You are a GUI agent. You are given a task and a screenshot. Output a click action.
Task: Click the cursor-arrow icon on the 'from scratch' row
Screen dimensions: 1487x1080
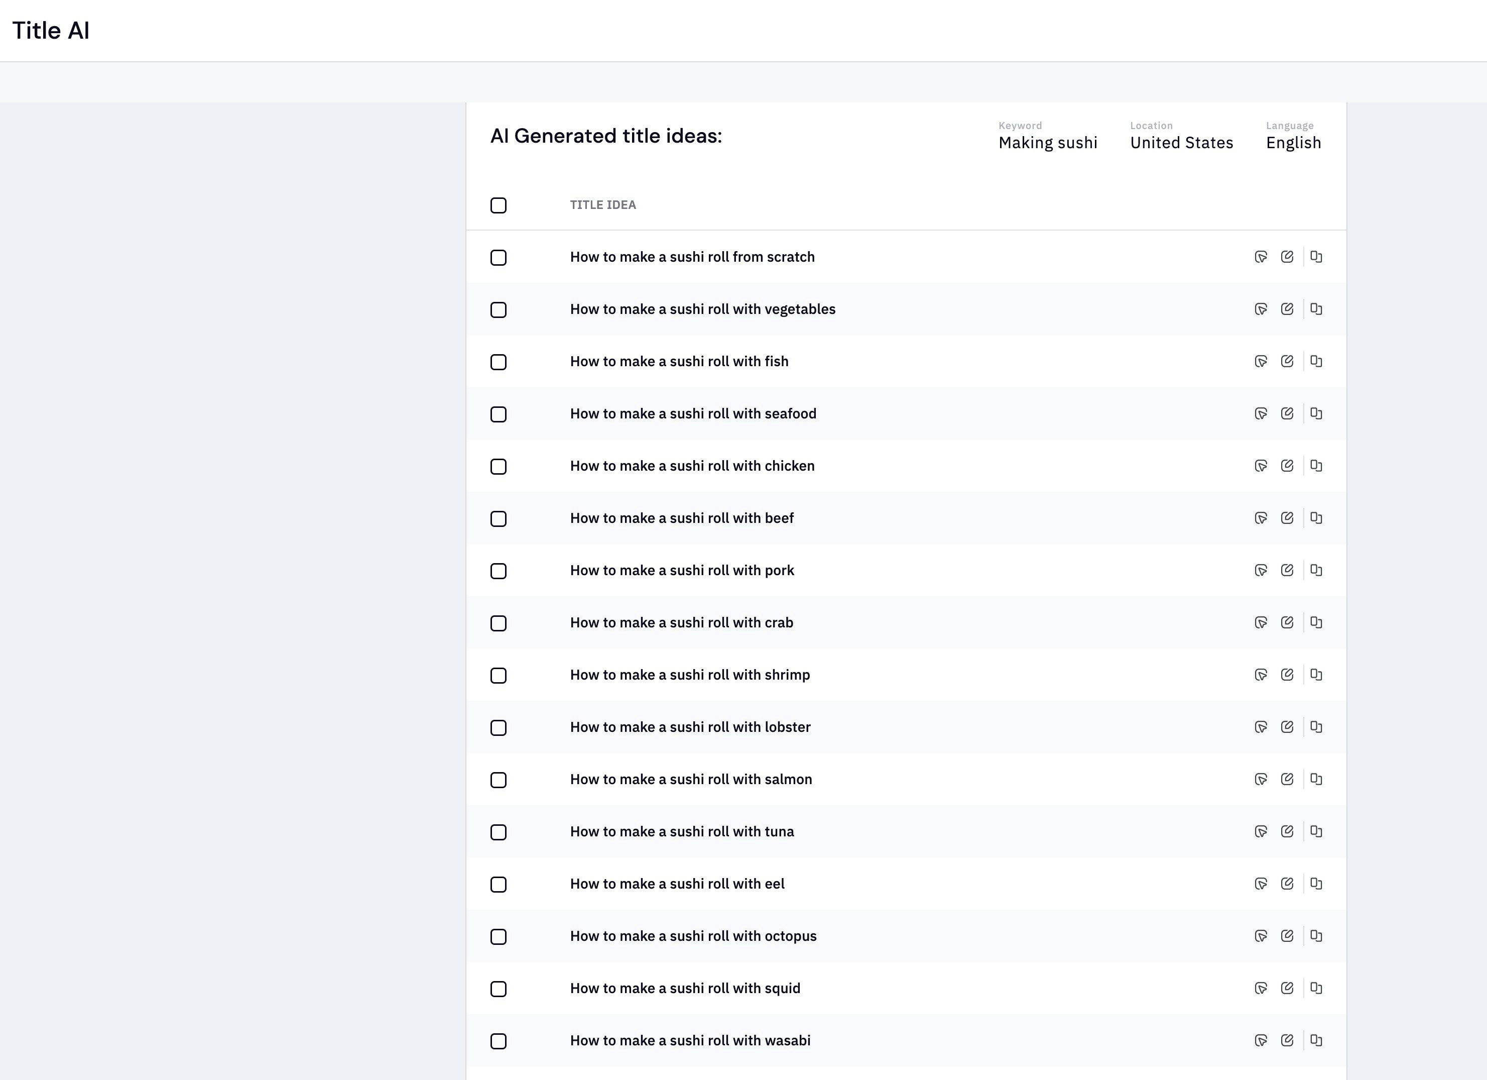(1260, 257)
